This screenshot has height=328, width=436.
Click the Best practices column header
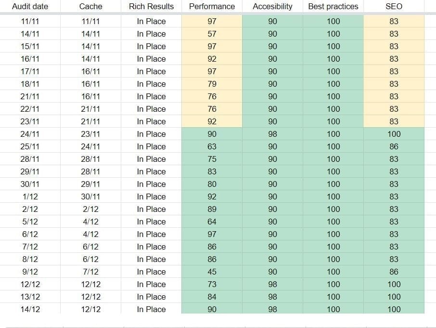coord(333,7)
